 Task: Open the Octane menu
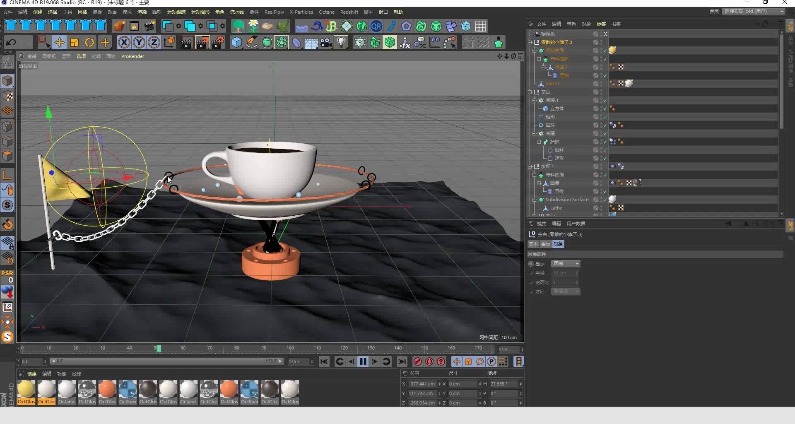point(327,12)
